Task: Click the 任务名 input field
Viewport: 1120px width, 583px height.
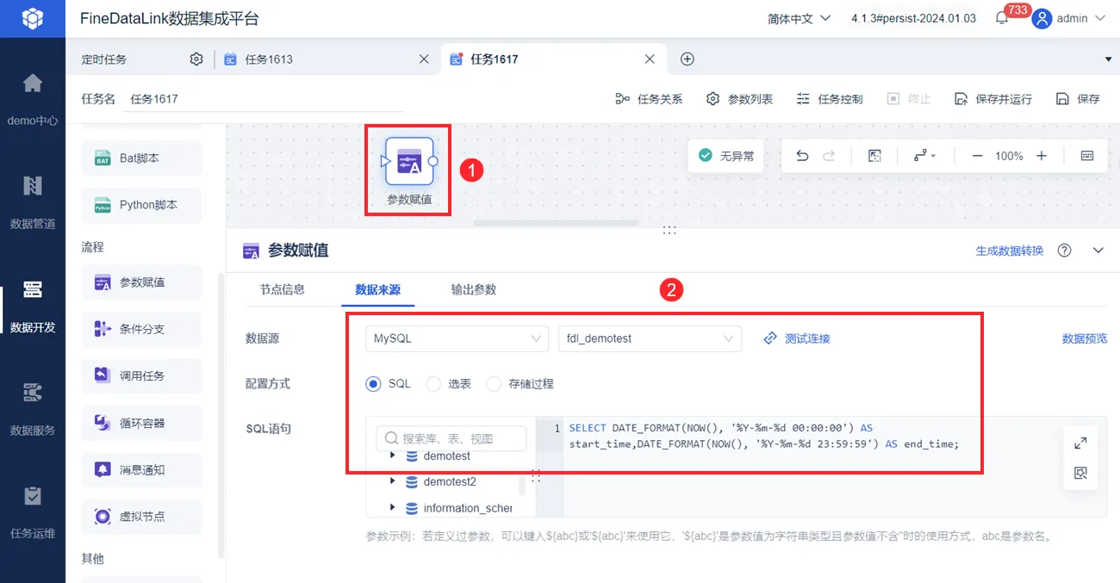Action: tap(264, 99)
